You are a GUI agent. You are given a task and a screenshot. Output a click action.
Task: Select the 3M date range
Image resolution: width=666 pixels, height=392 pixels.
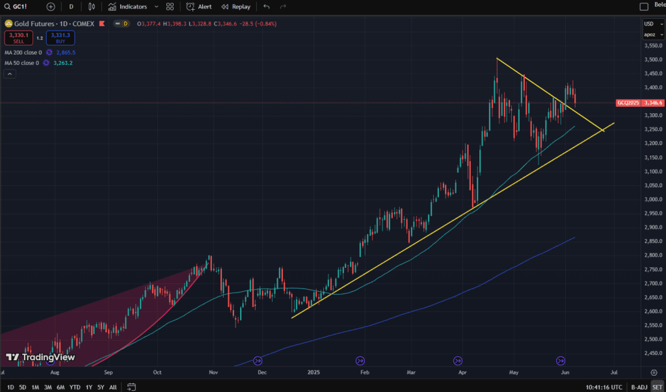coord(48,387)
